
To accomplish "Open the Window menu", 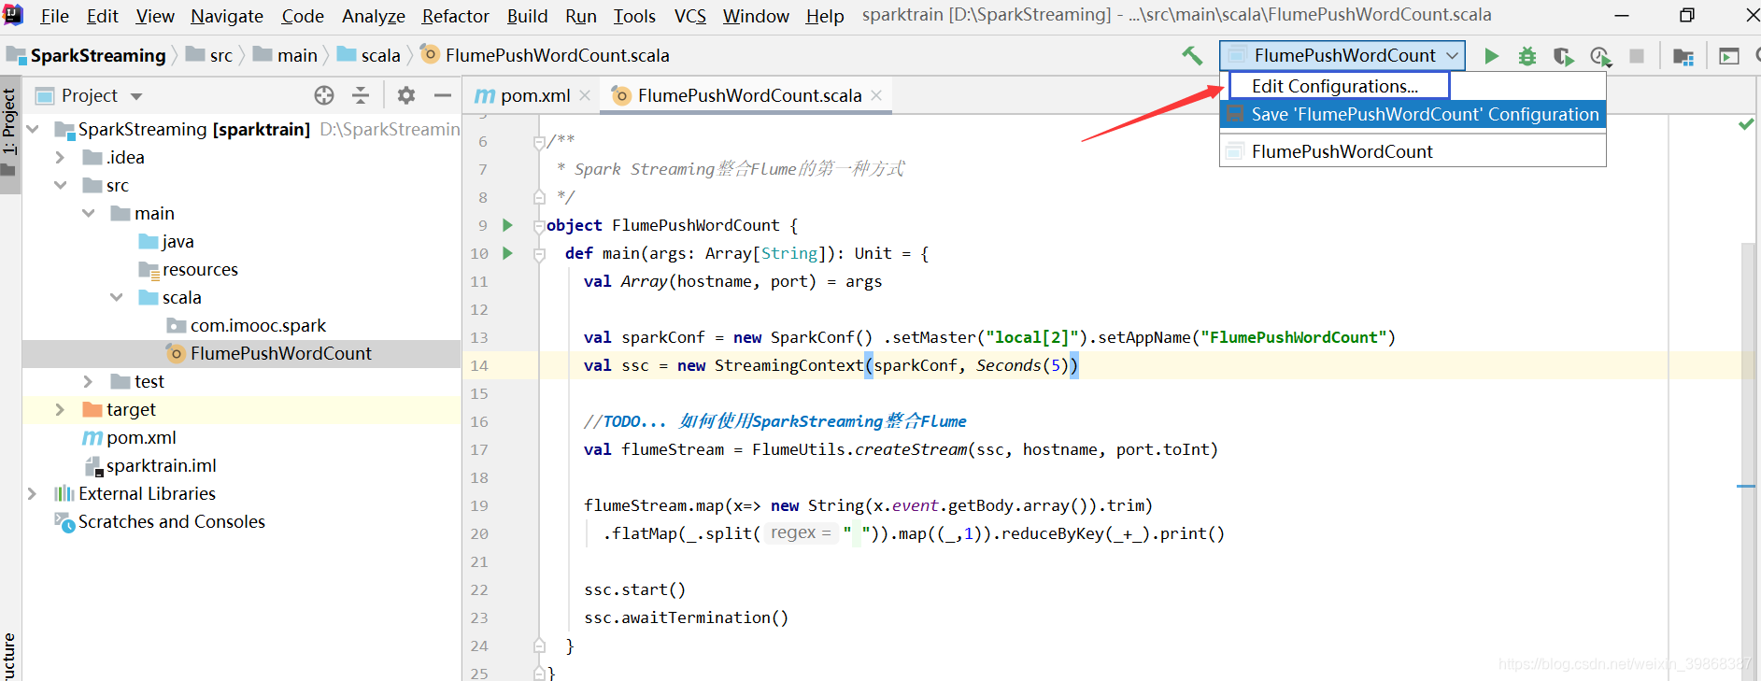I will click(x=756, y=16).
